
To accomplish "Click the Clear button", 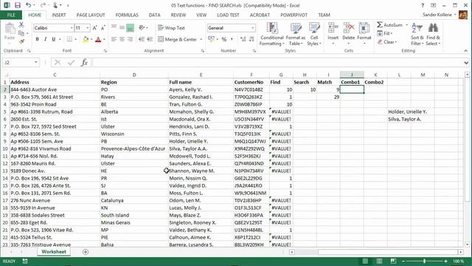I will click(x=387, y=42).
